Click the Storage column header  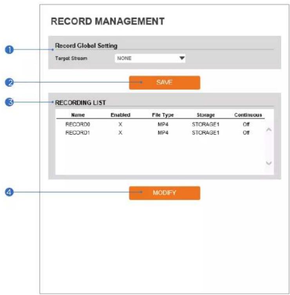(206, 115)
